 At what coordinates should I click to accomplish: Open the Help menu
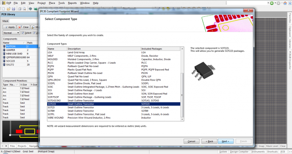[95, 3]
